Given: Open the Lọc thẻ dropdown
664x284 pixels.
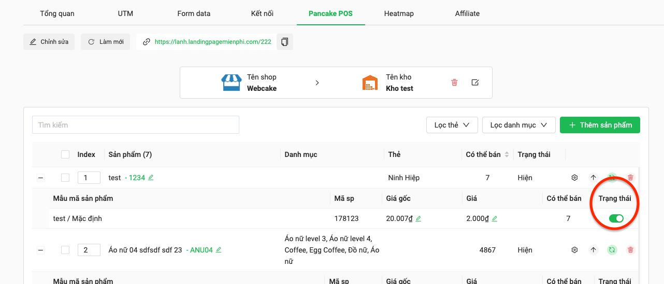Looking at the screenshot, I should click(x=452, y=125).
